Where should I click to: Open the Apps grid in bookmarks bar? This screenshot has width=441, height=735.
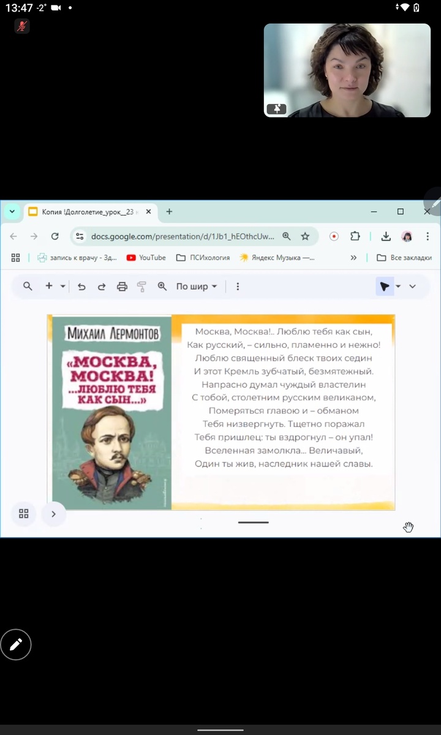click(x=16, y=258)
